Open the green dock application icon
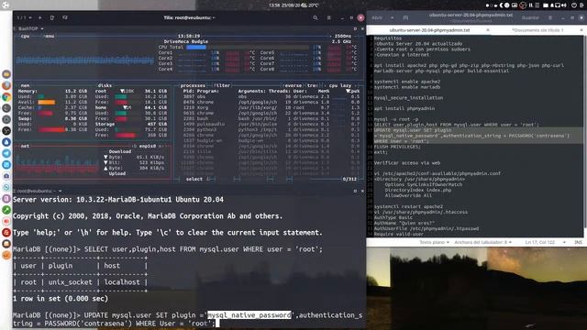The image size is (587, 330). coord(6,210)
